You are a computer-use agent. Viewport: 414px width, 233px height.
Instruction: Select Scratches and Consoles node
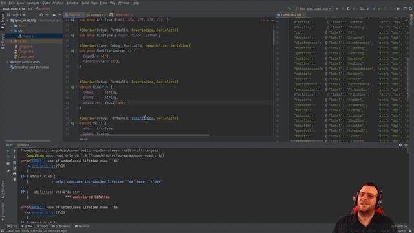point(31,67)
